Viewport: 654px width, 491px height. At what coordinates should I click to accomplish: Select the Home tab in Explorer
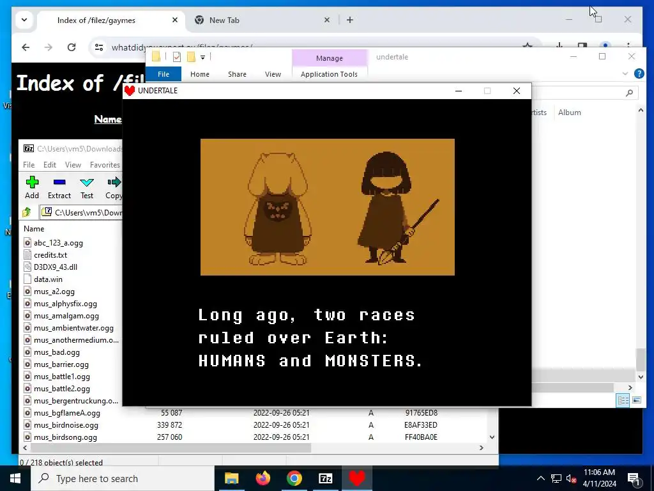(200, 74)
